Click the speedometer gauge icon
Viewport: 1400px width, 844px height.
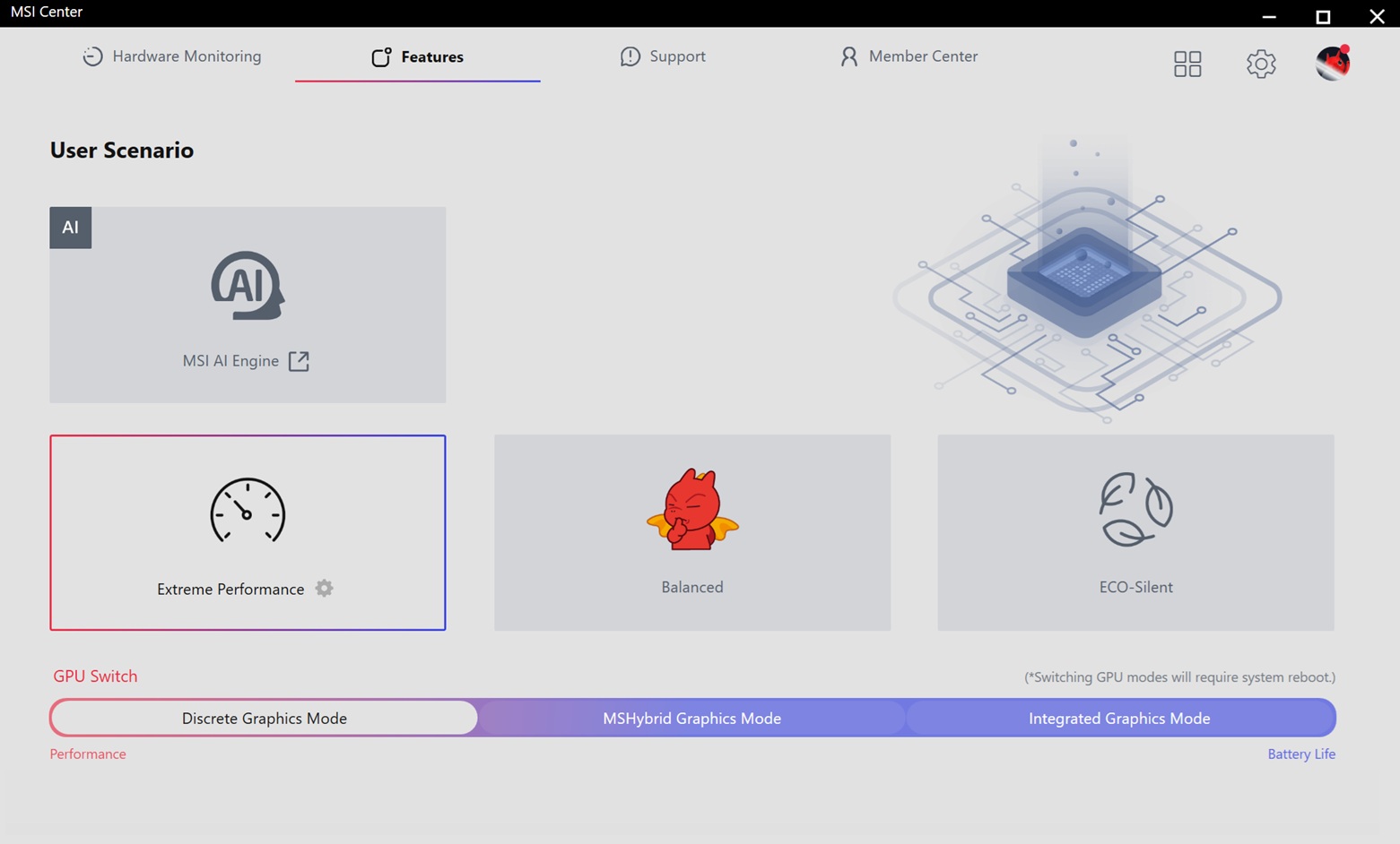[x=248, y=511]
